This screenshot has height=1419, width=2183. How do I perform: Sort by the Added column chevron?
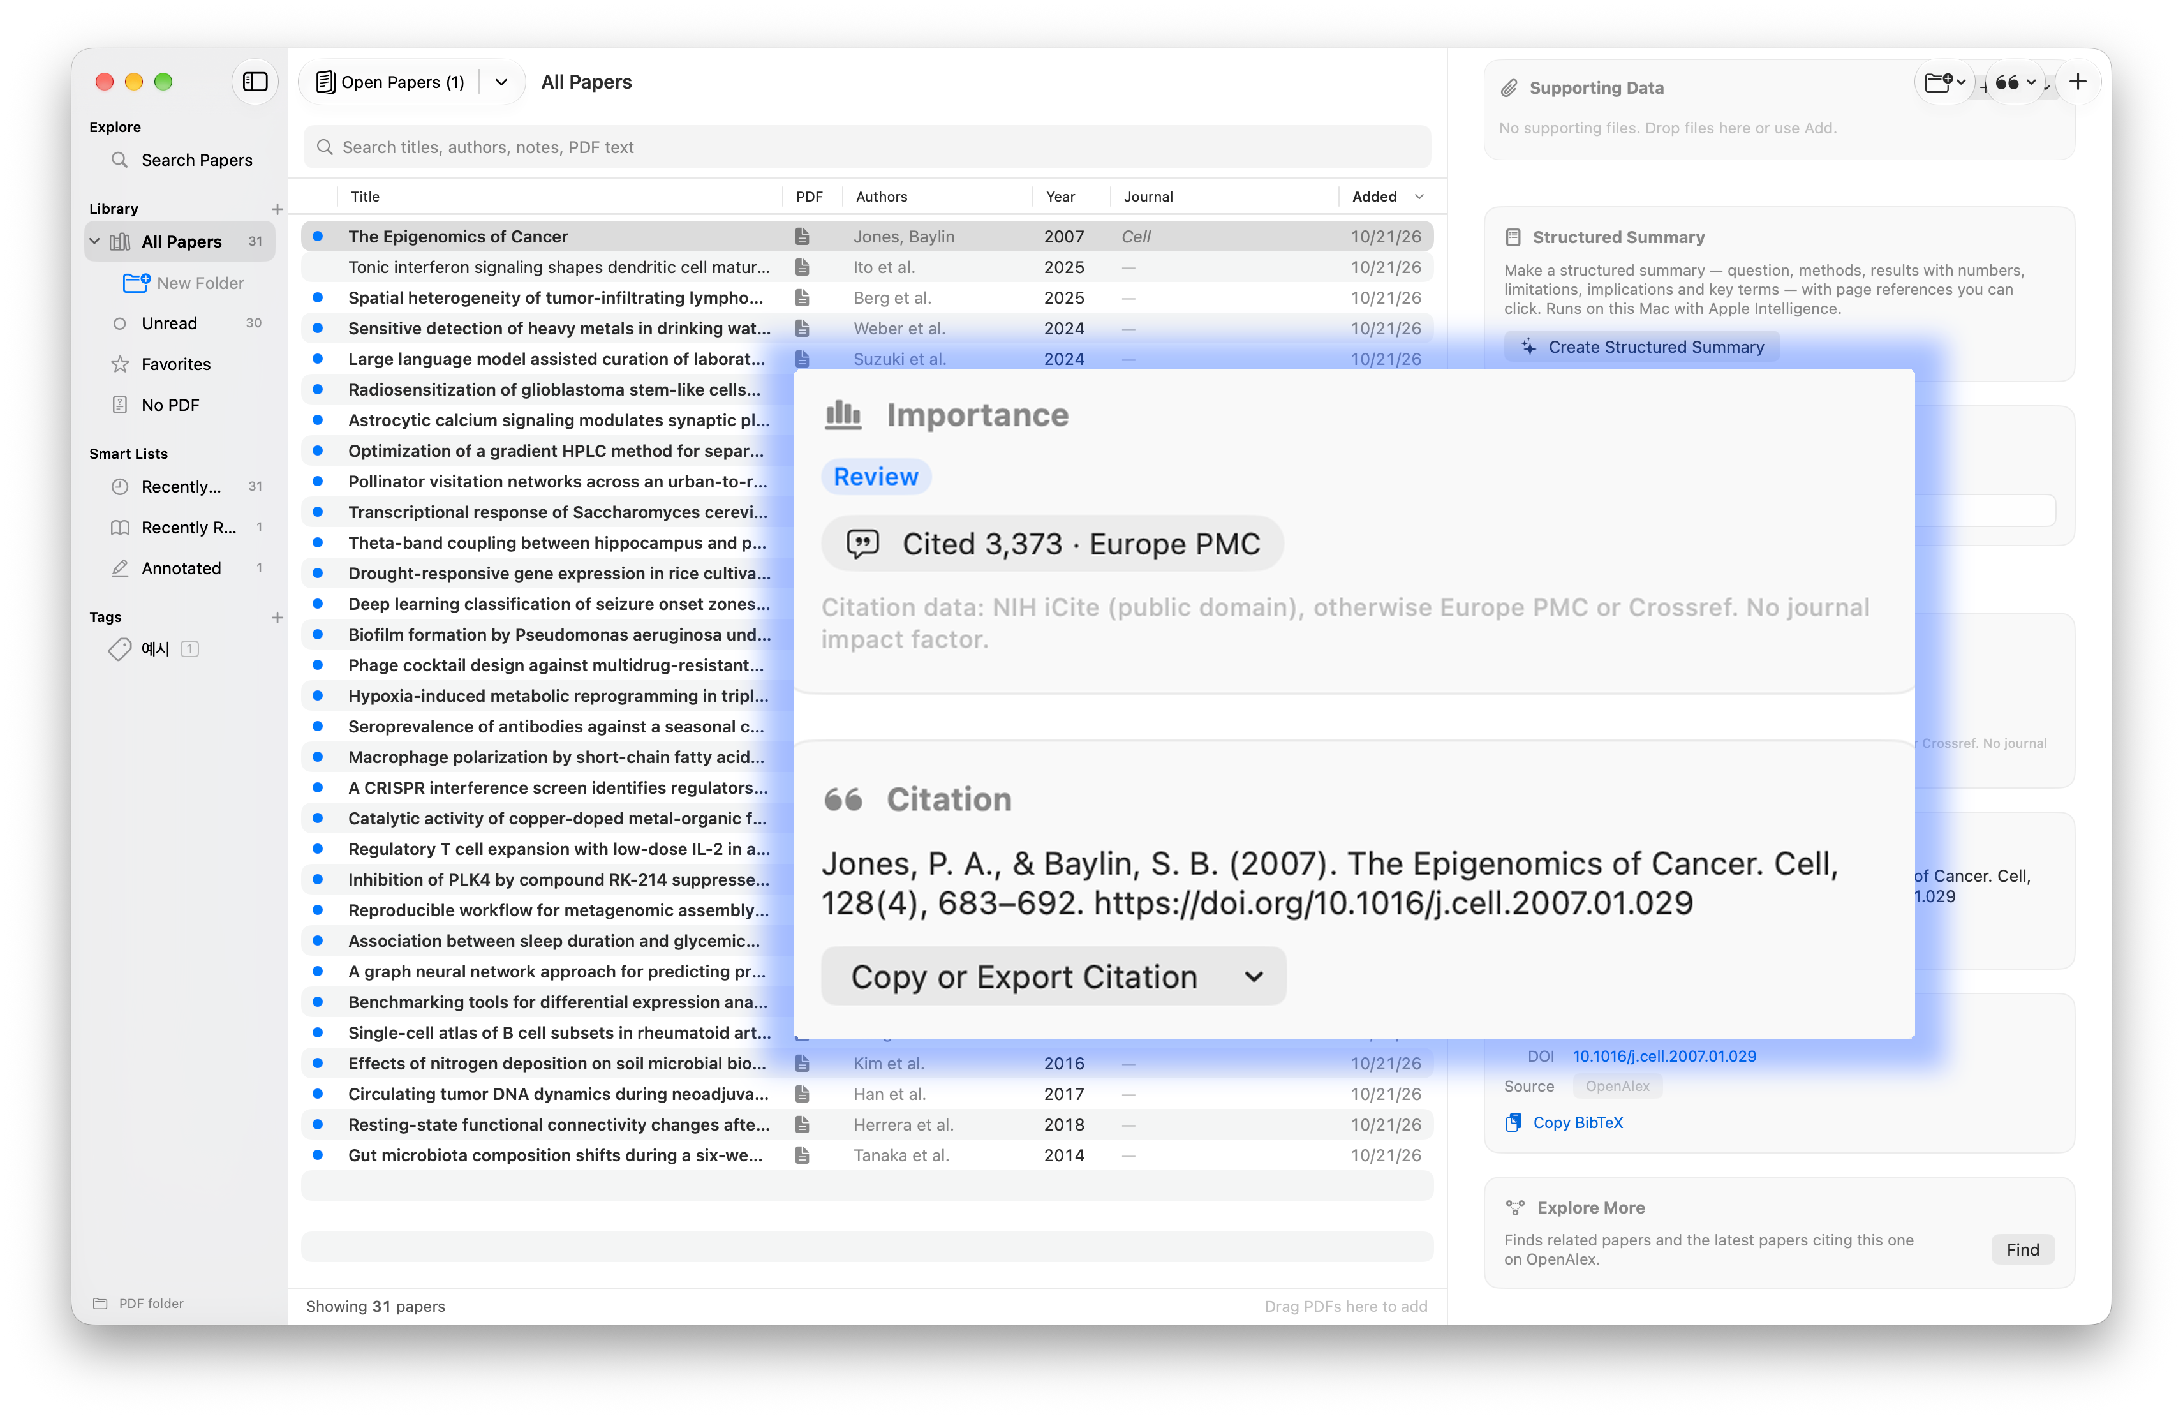(1419, 197)
